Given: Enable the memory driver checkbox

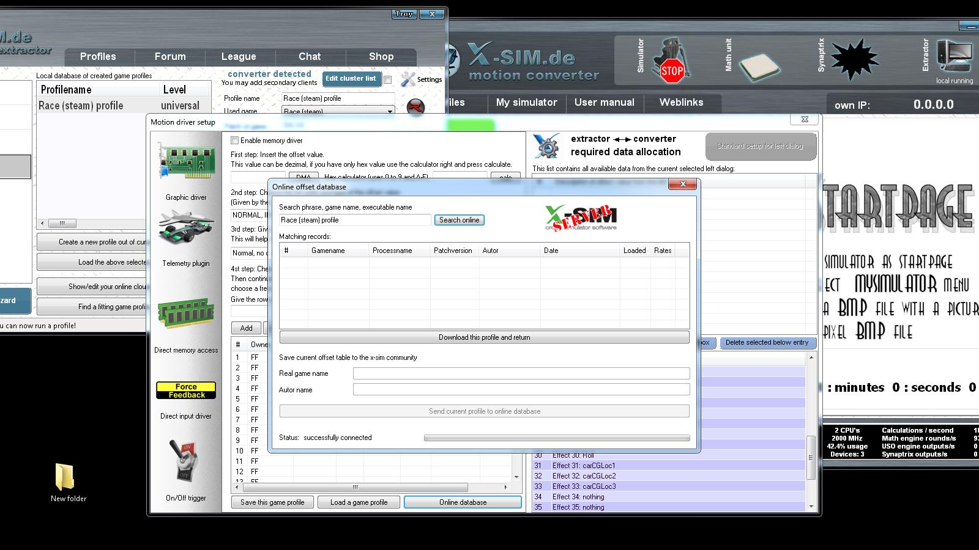Looking at the screenshot, I should point(234,141).
